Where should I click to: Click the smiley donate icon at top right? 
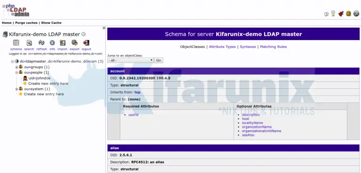click(x=349, y=14)
